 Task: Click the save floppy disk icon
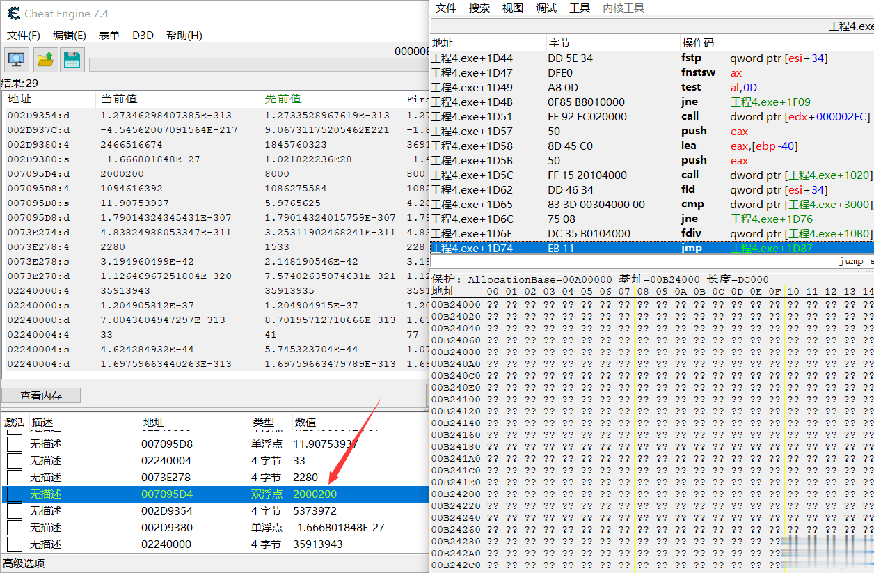72,60
